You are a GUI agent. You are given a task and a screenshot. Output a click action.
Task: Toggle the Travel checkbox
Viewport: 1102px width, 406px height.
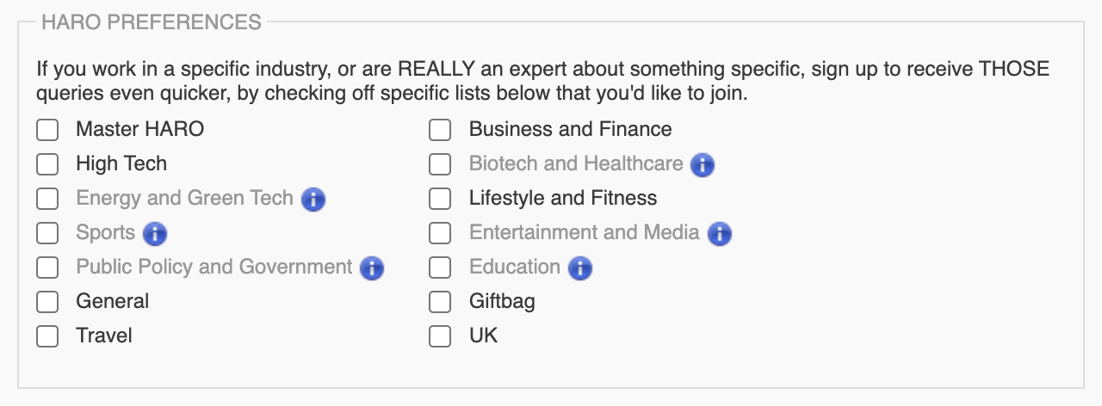[47, 336]
